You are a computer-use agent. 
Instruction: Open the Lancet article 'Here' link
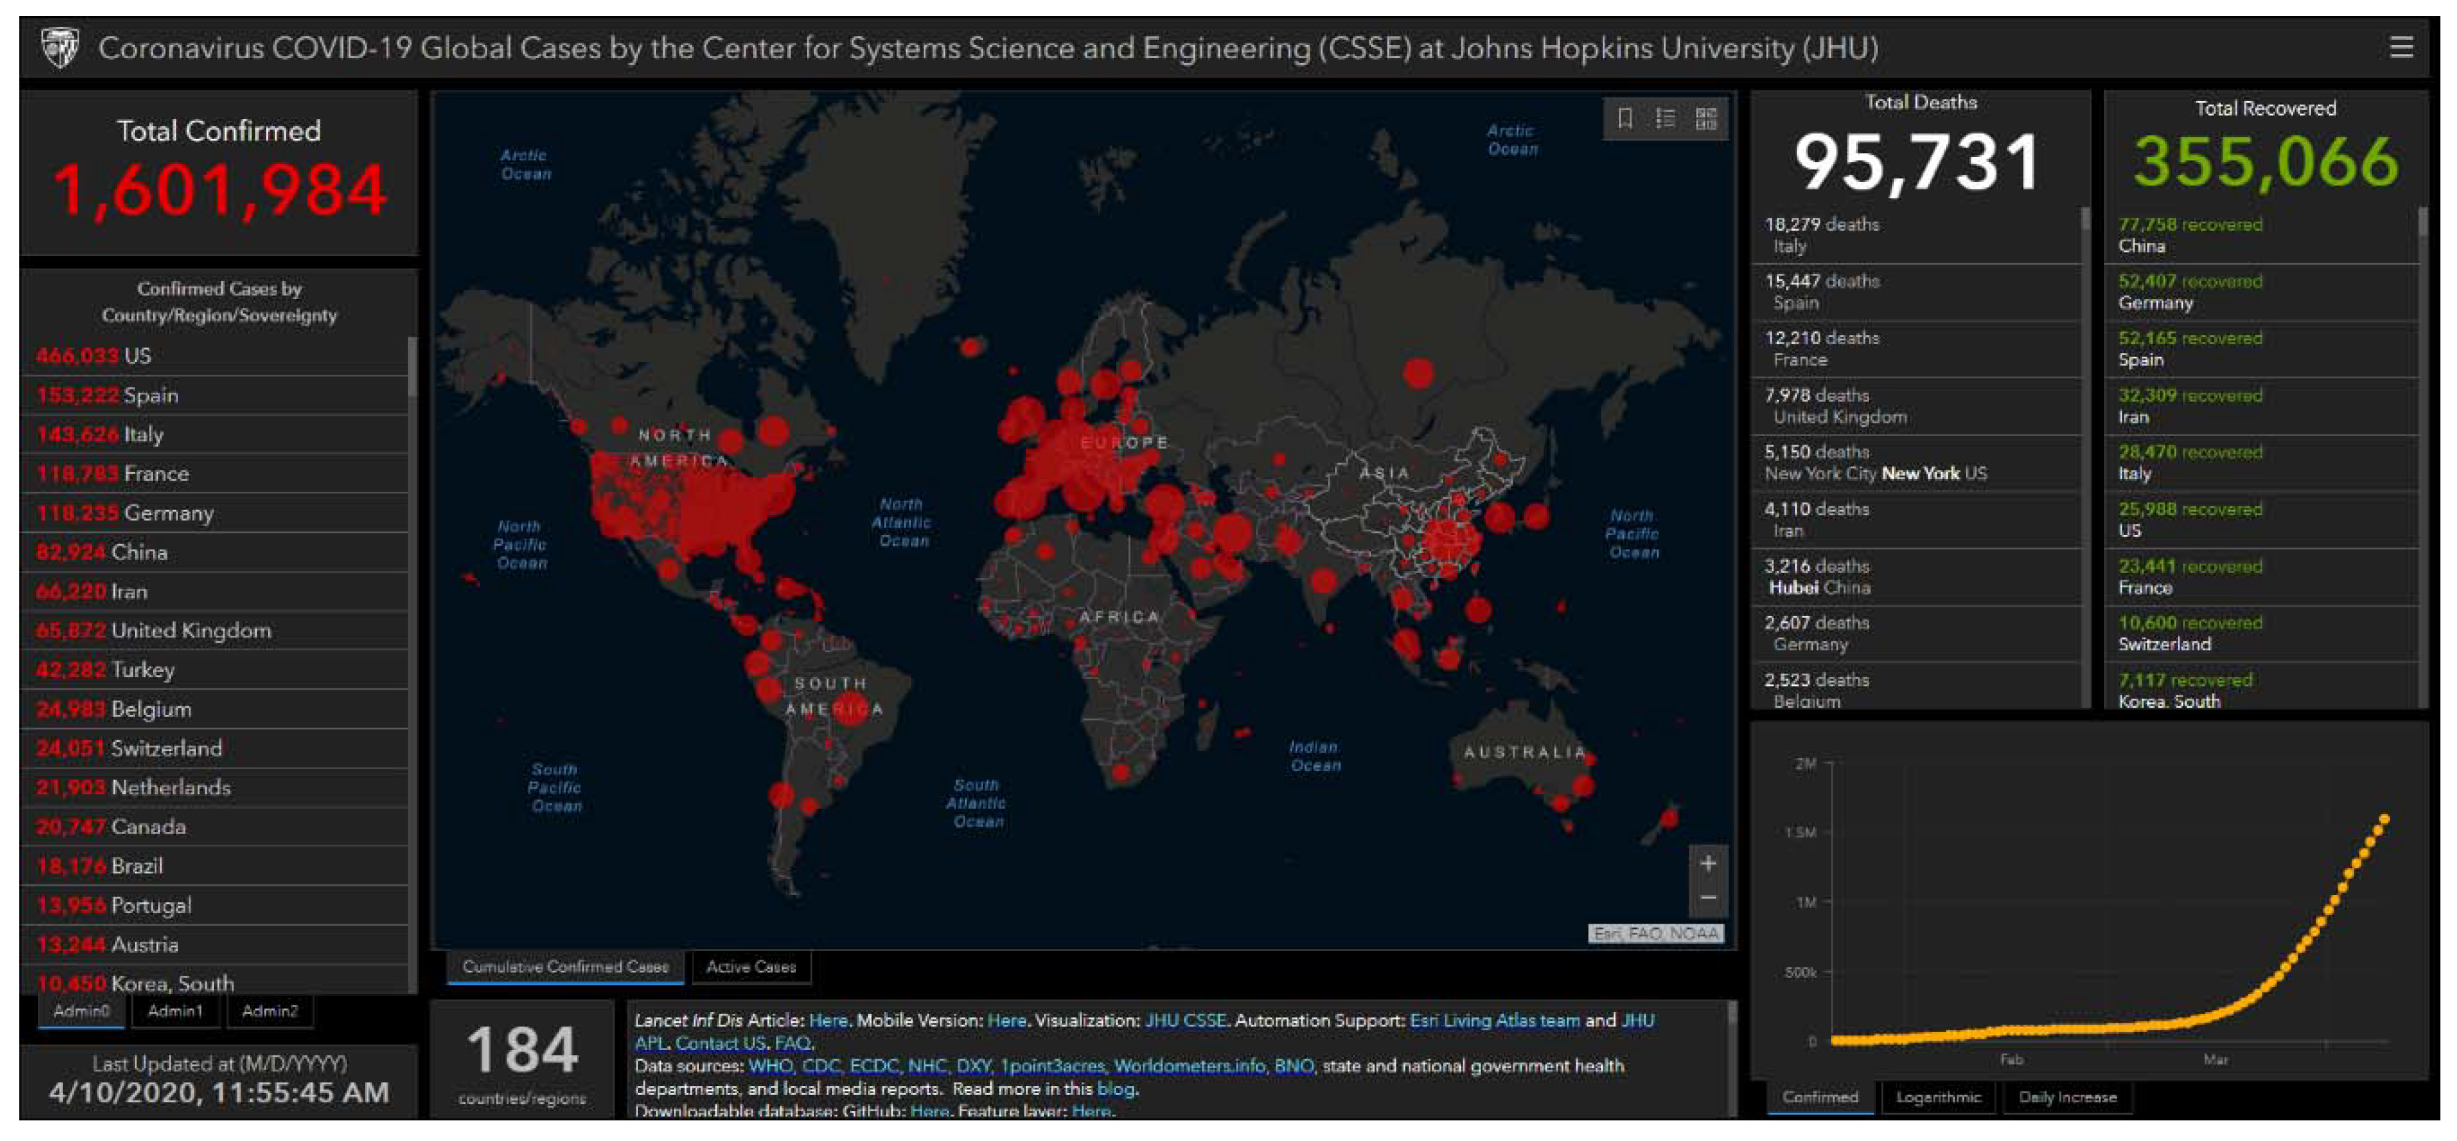tap(828, 1020)
